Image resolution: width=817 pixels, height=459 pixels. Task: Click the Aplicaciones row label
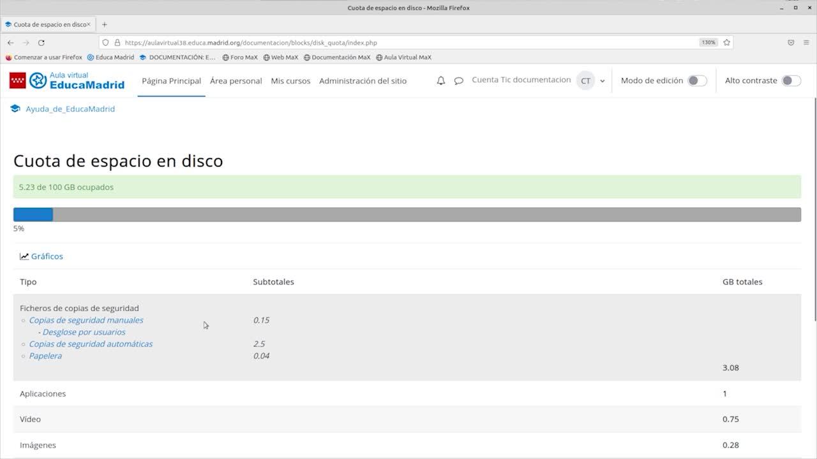(43, 394)
